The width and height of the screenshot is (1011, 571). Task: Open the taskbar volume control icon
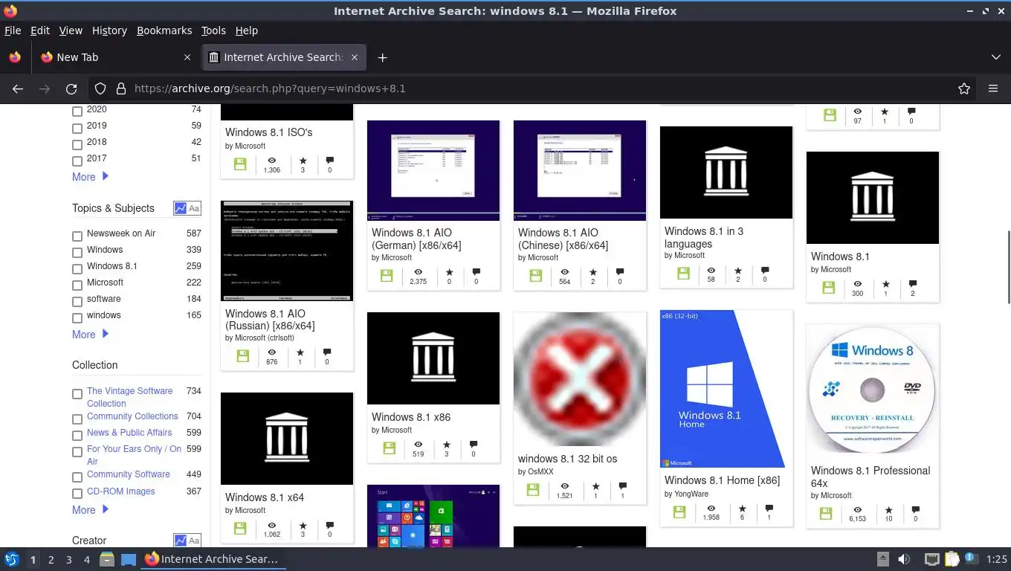tap(904, 559)
